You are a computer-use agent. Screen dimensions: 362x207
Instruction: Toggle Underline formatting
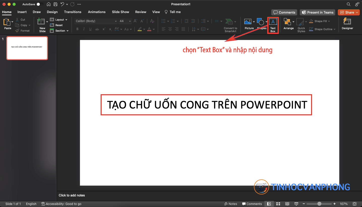coord(91,29)
